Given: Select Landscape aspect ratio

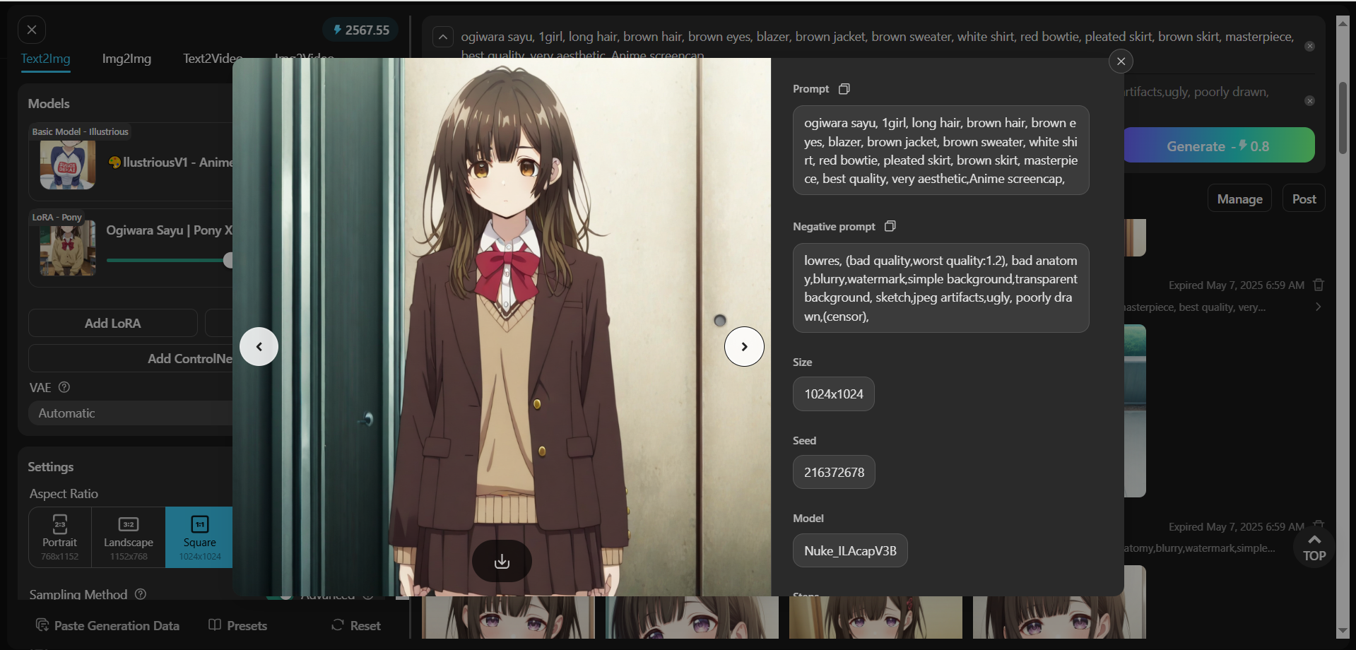Looking at the screenshot, I should pos(129,537).
